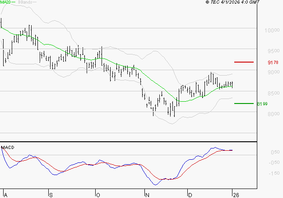Viewport: 283px width, 198px height.
Task: Click the red 9178 resistance value
Action: point(273,63)
